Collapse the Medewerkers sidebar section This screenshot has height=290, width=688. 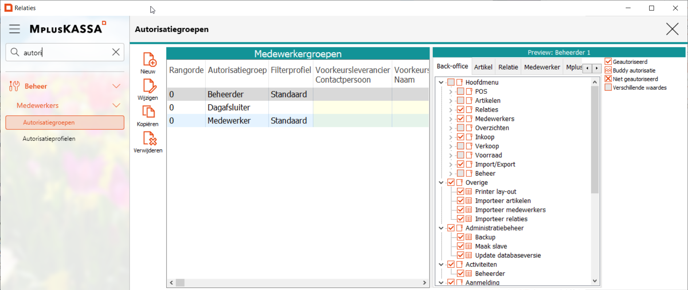[x=116, y=106]
